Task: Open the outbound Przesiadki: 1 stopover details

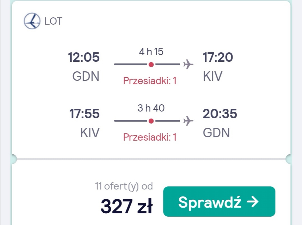Action: click(x=150, y=81)
